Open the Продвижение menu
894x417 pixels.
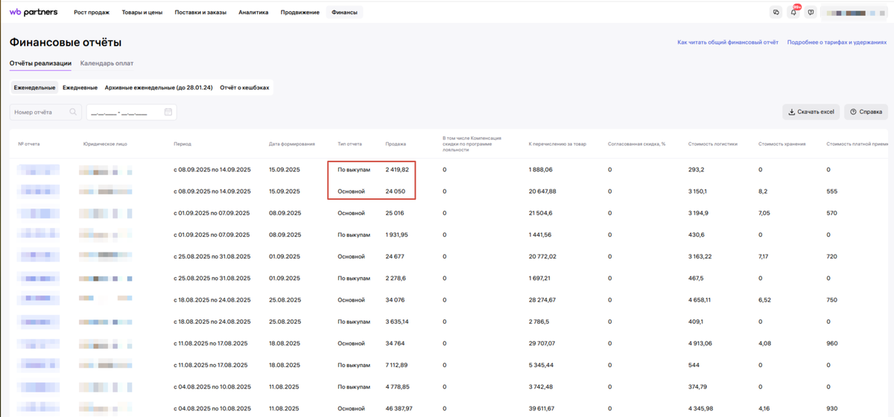300,13
